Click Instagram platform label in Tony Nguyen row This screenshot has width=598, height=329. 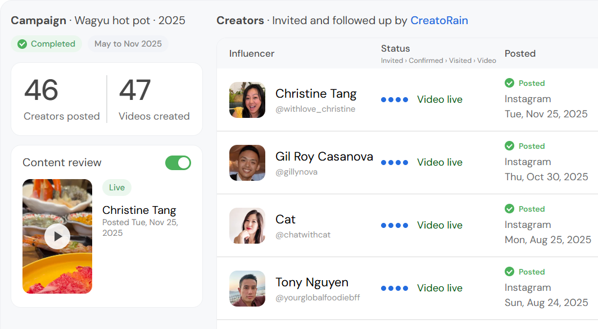528,288
